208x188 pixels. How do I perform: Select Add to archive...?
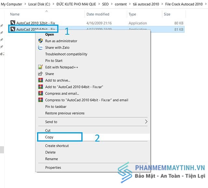[x=58, y=80]
